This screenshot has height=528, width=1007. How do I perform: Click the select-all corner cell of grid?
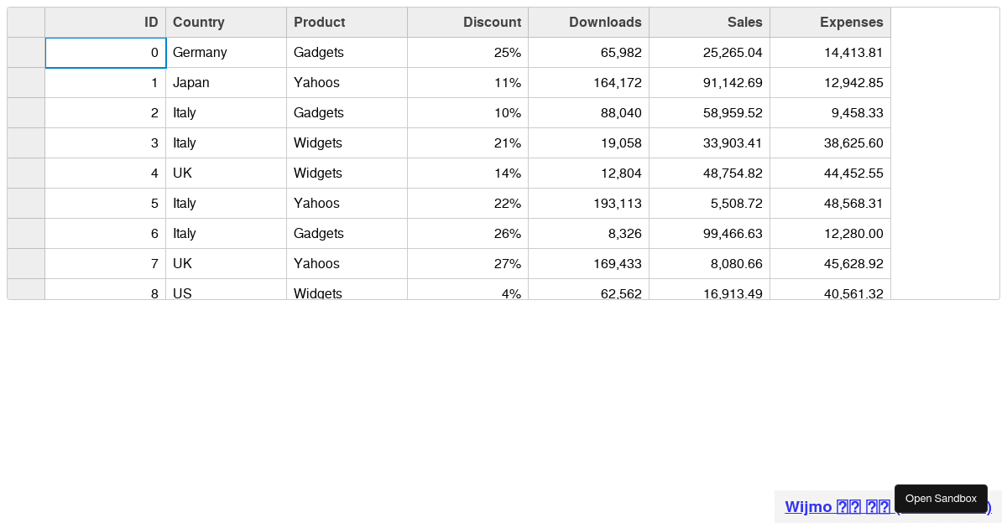pyautogui.click(x=26, y=23)
